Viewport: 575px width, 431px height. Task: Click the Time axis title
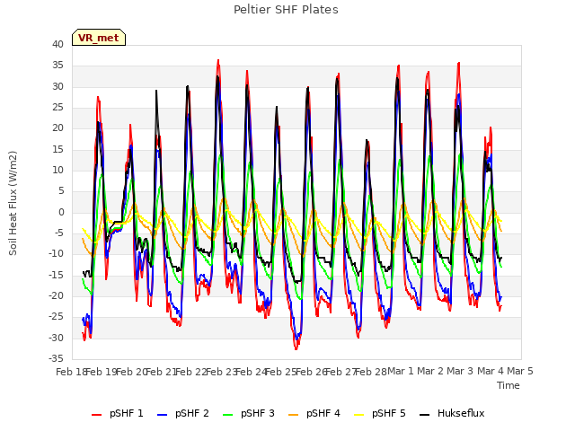[x=509, y=385]
